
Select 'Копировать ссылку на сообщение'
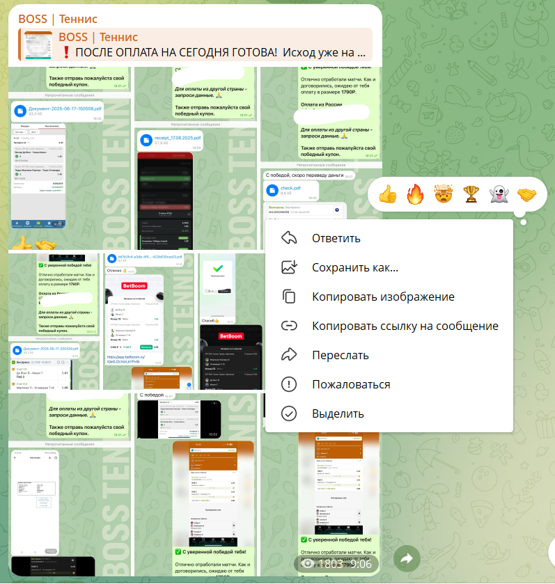[x=405, y=326]
